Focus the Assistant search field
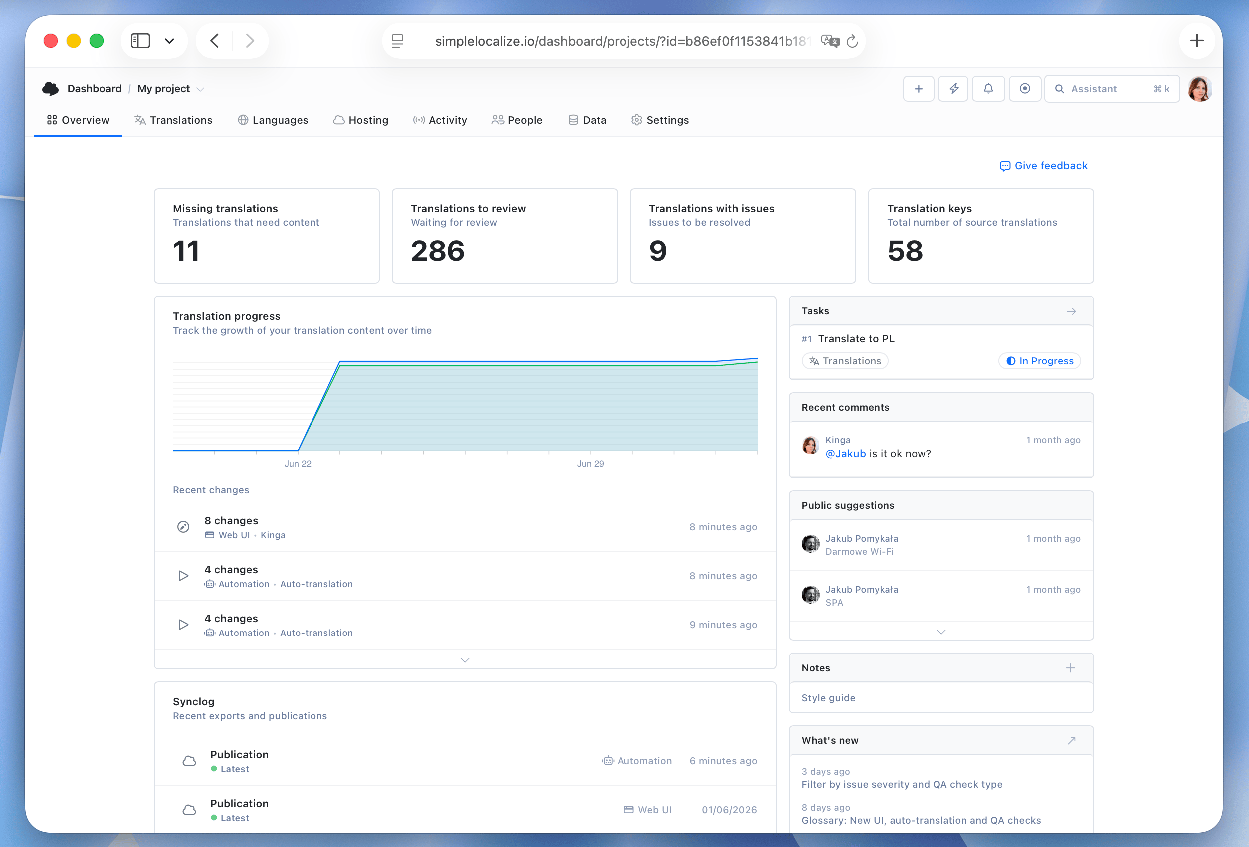This screenshot has width=1249, height=847. (x=1111, y=89)
